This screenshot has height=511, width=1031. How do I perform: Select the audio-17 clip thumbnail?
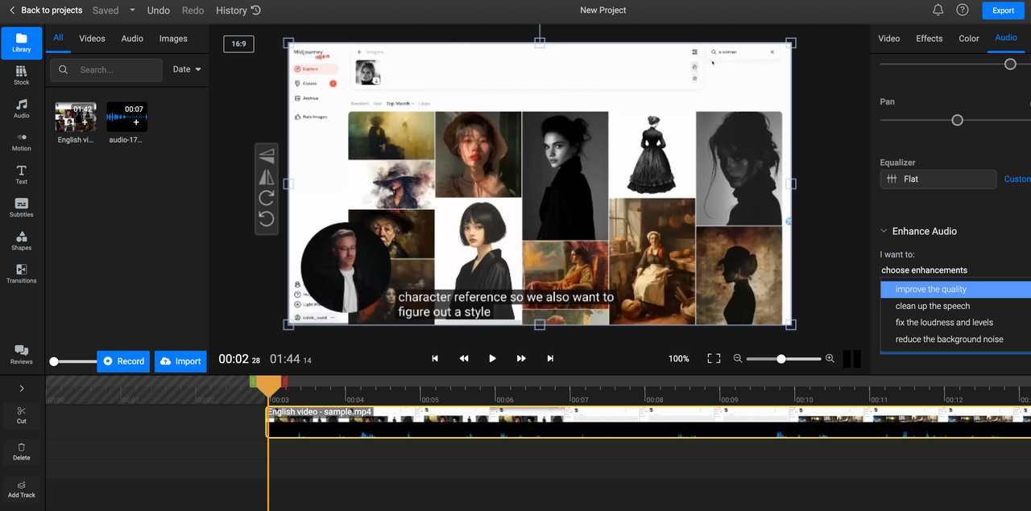coord(127,117)
